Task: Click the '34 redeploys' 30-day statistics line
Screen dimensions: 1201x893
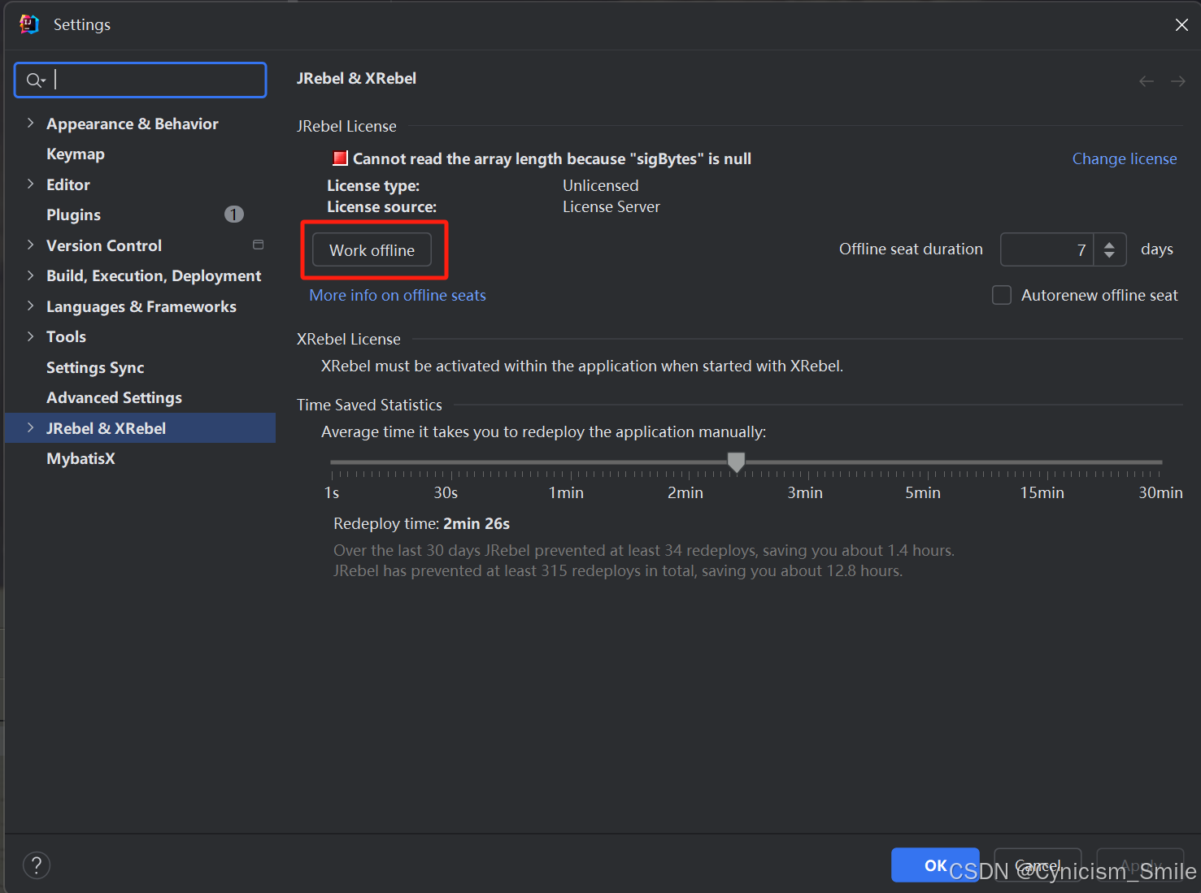Action: (x=644, y=550)
